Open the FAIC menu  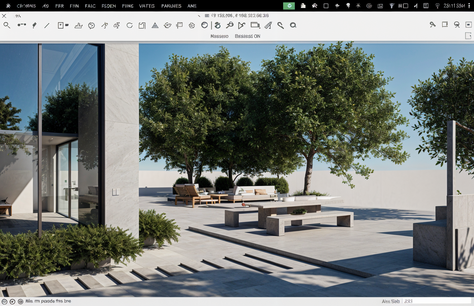tap(90, 6)
